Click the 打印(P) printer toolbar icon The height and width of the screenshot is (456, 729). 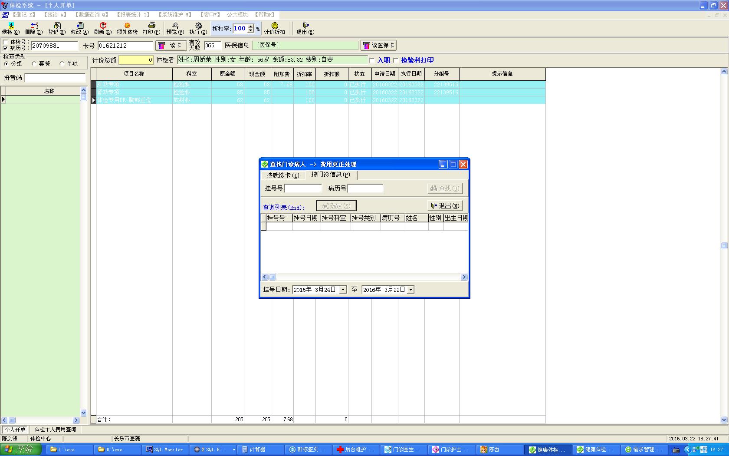[151, 29]
